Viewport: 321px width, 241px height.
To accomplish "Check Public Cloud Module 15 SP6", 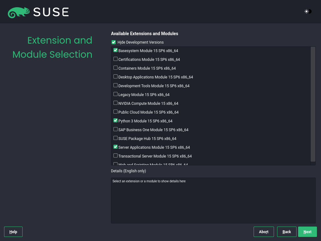I will pos(116,112).
